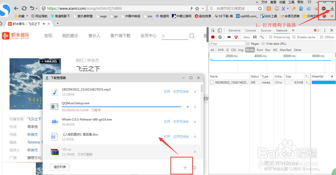The height and width of the screenshot is (175, 336).
Task: Open the 帮助 menu
Action: point(300,2)
